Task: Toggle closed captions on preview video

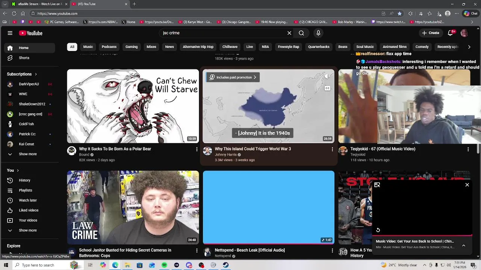Action: (327, 88)
